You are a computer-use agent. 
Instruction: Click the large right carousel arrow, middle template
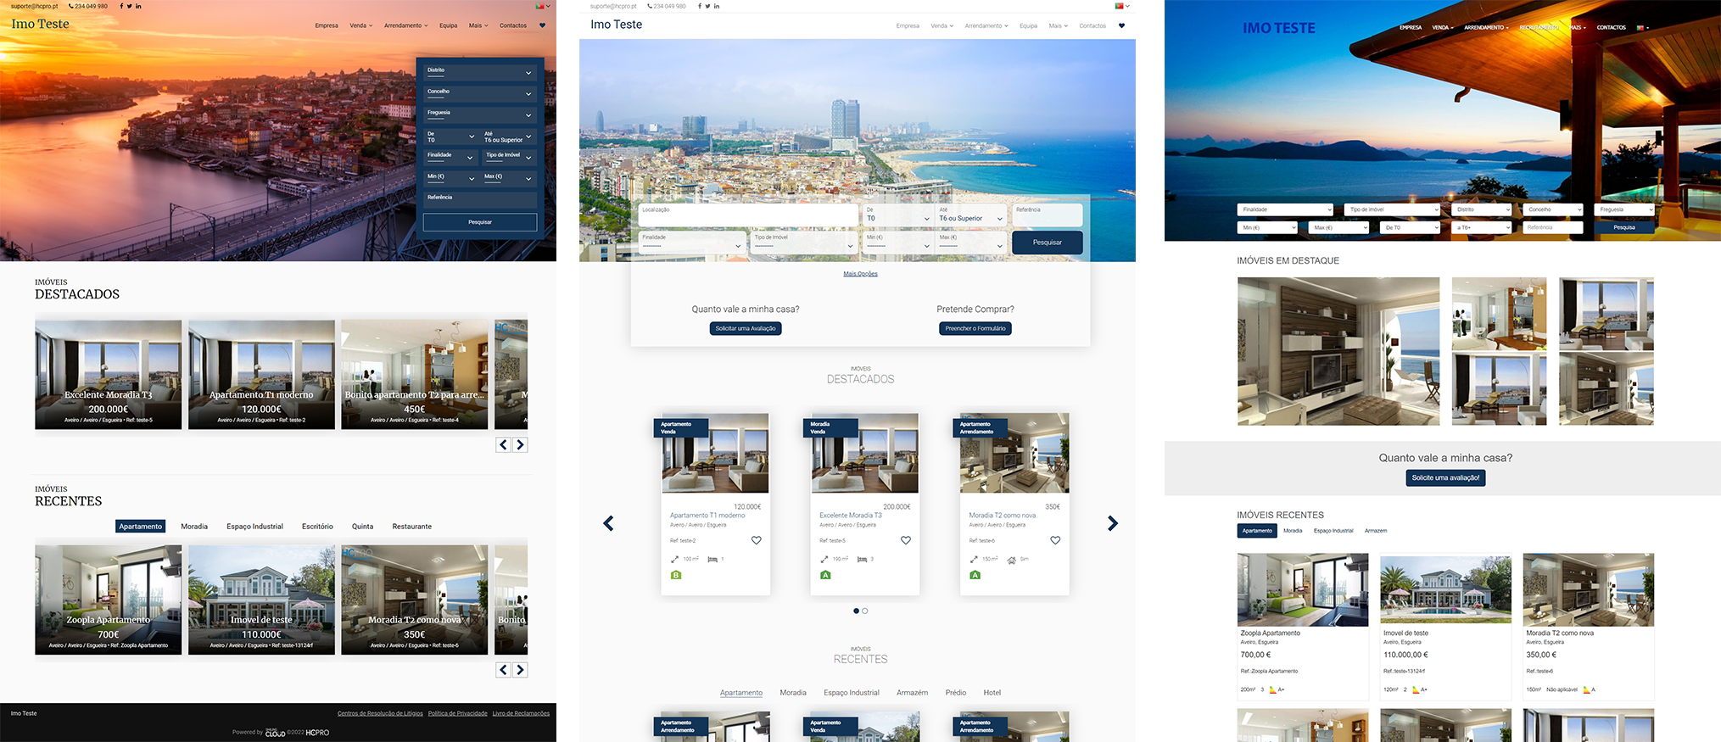coord(1113,523)
